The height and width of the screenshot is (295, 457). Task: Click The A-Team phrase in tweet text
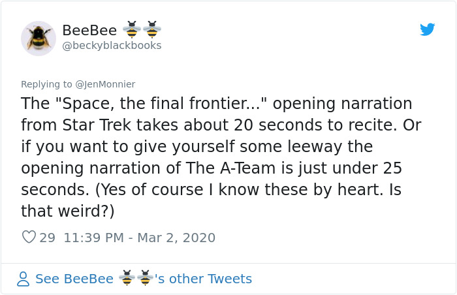[230, 168]
